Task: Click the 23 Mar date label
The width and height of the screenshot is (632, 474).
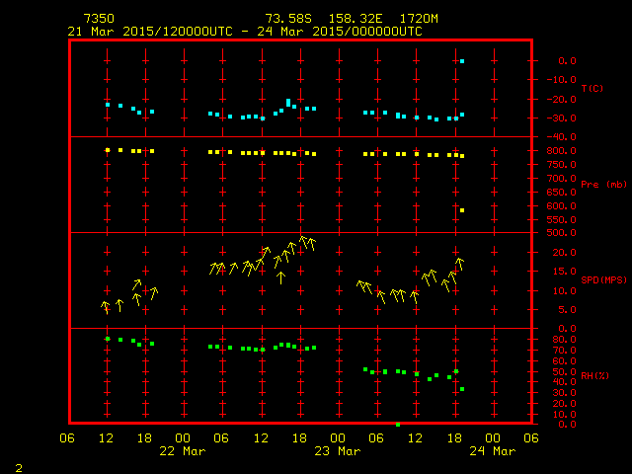Action: click(x=337, y=451)
